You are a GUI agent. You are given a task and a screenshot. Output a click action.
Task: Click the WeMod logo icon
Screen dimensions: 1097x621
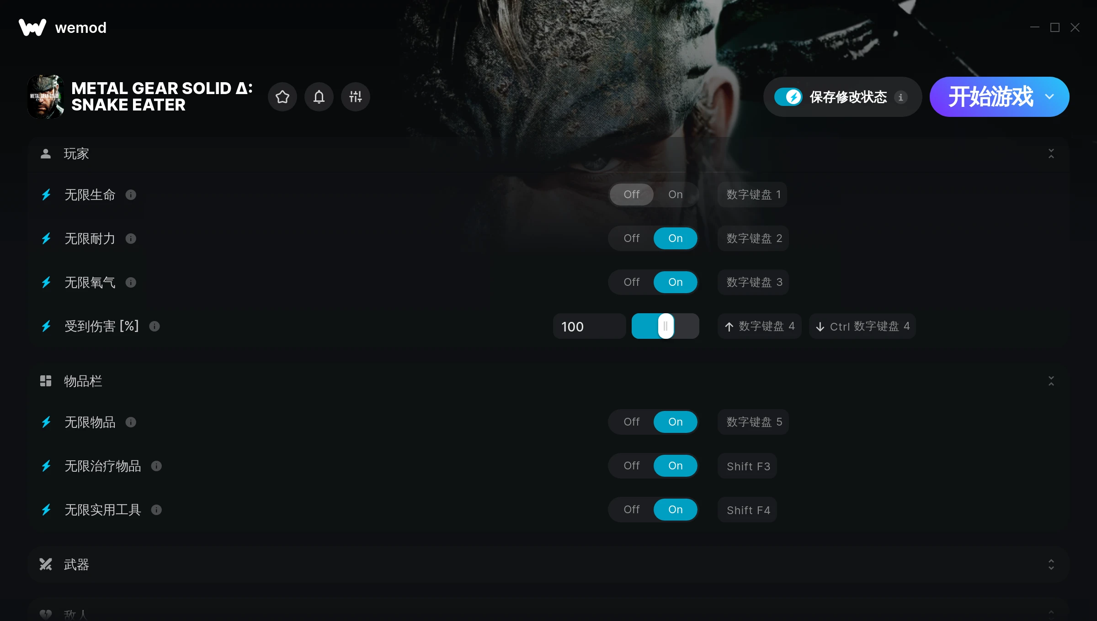32,27
